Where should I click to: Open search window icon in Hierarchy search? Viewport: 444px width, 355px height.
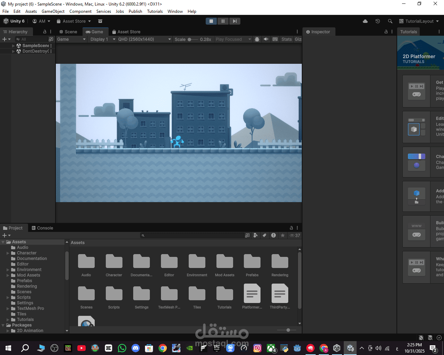click(51, 39)
